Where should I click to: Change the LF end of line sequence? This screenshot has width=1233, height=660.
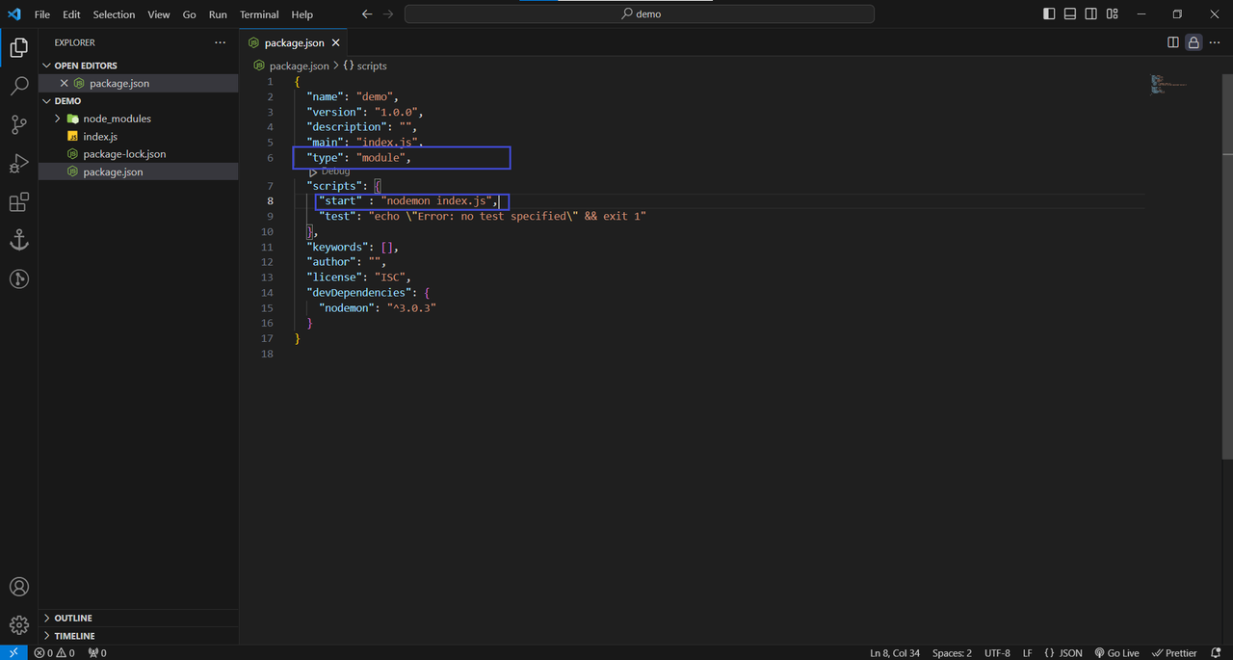pos(1027,652)
